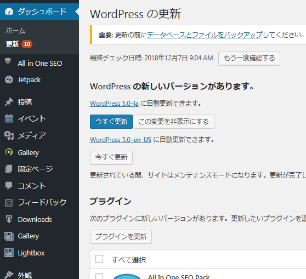Click もう一度確認する button
Screen dimensions: 306x279
(249, 58)
